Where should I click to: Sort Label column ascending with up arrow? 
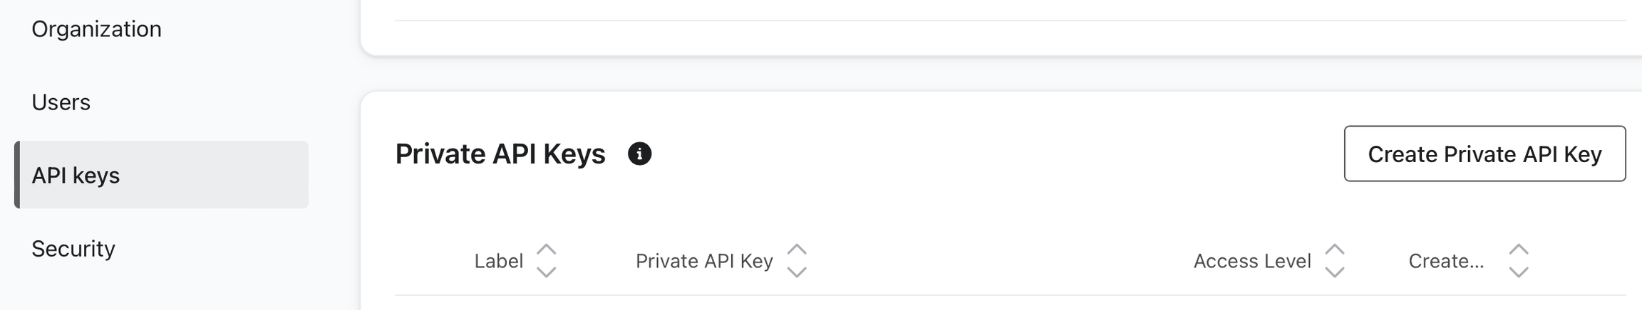coord(547,250)
